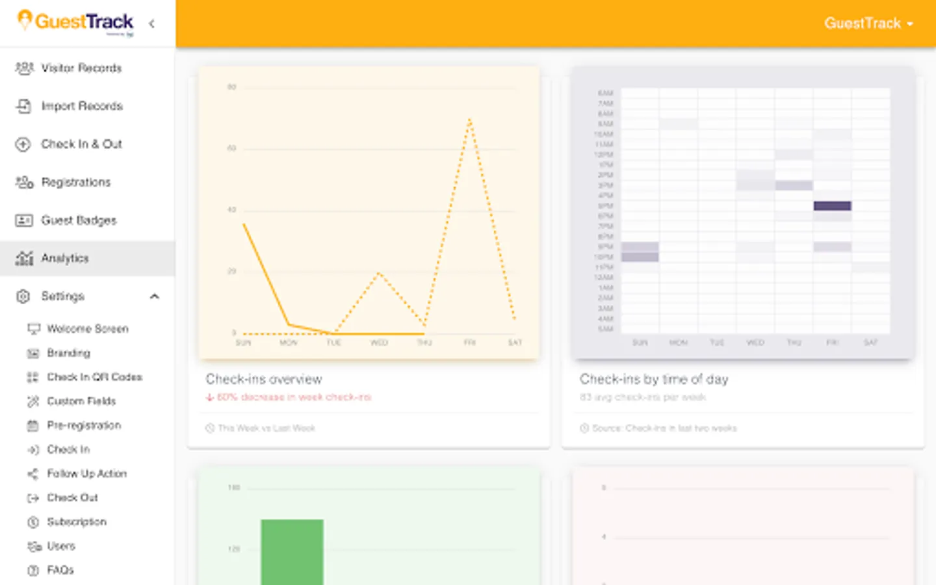Click the Welcome Screen monitor icon
936x585 pixels.
click(x=33, y=329)
